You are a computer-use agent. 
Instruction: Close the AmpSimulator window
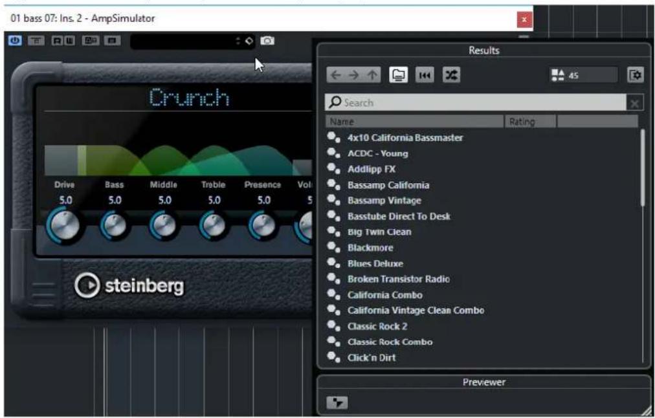click(524, 19)
